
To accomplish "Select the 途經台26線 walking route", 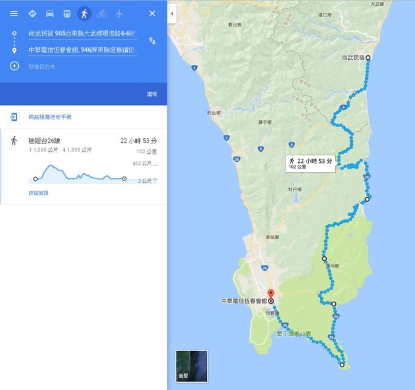I will pyautogui.click(x=84, y=167).
